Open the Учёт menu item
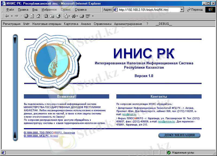Image resolution: width=217 pixels, height=156 pixels. pos(26,24)
